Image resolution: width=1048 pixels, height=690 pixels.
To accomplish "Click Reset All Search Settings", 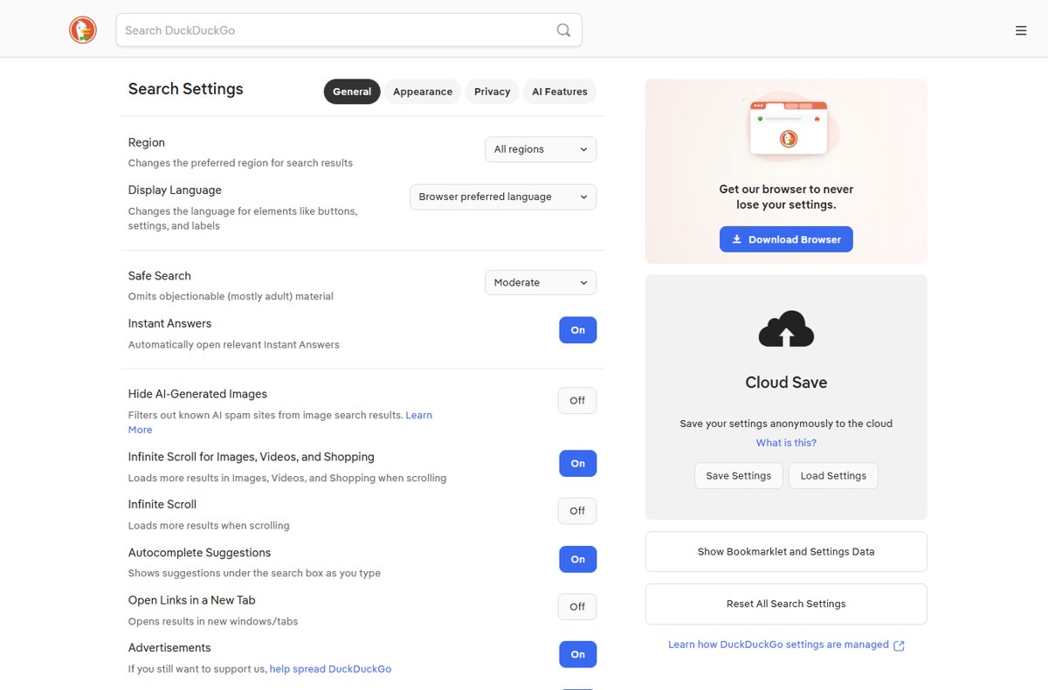I will (786, 604).
